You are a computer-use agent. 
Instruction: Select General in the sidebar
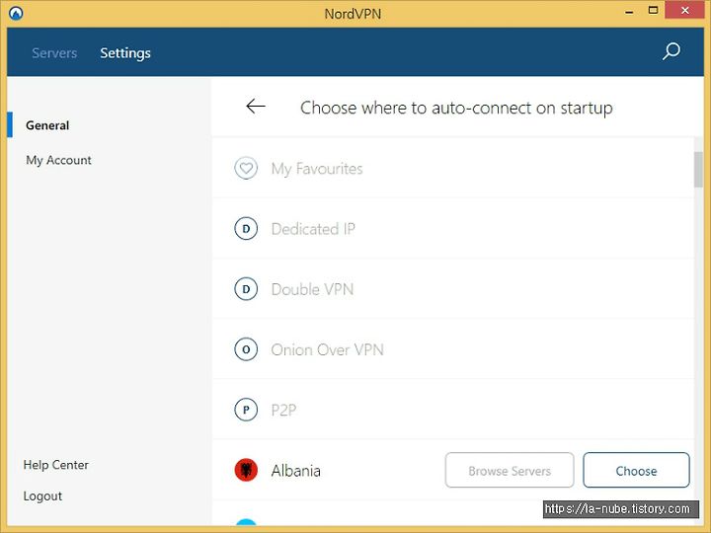click(x=47, y=125)
